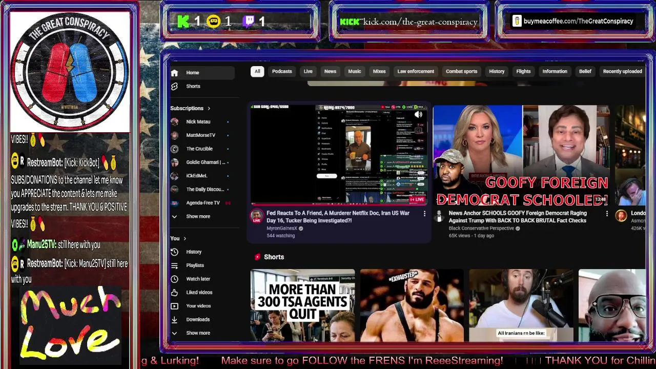This screenshot has height=369, width=656.
Task: Open the Your videos icon
Action: (174, 306)
